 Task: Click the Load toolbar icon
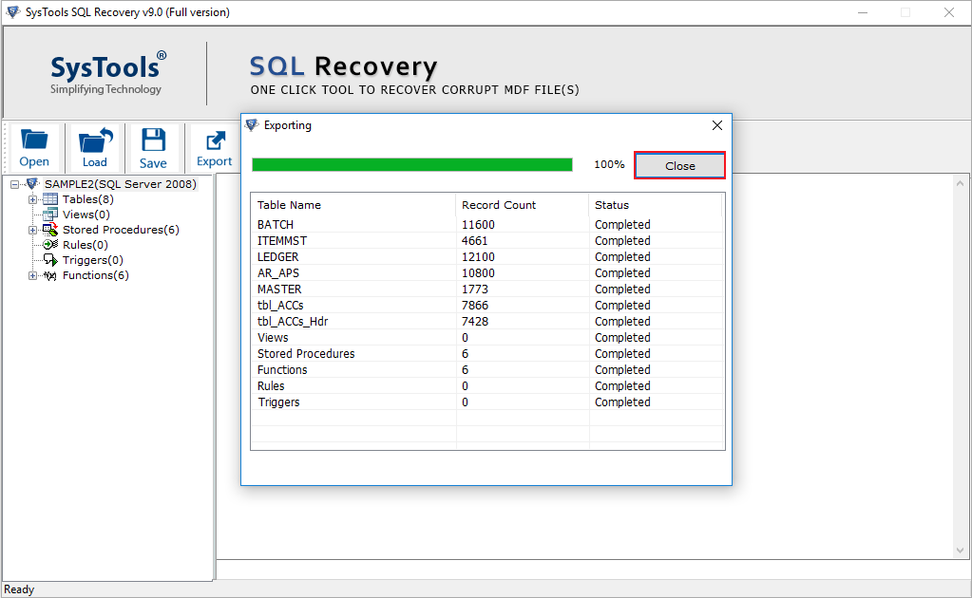(95, 140)
